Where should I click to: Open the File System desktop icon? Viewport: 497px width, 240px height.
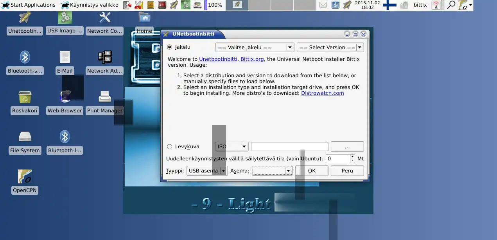pyautogui.click(x=25, y=143)
